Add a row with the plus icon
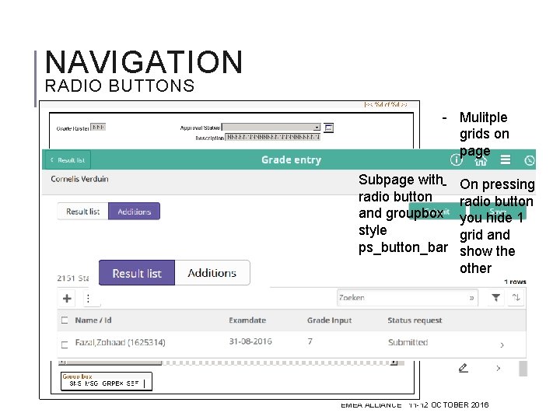 [x=67, y=298]
